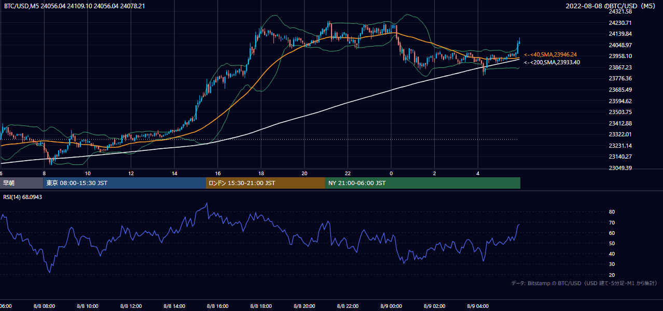
Task: Click RSI scale value 50
Action: click(x=612, y=243)
